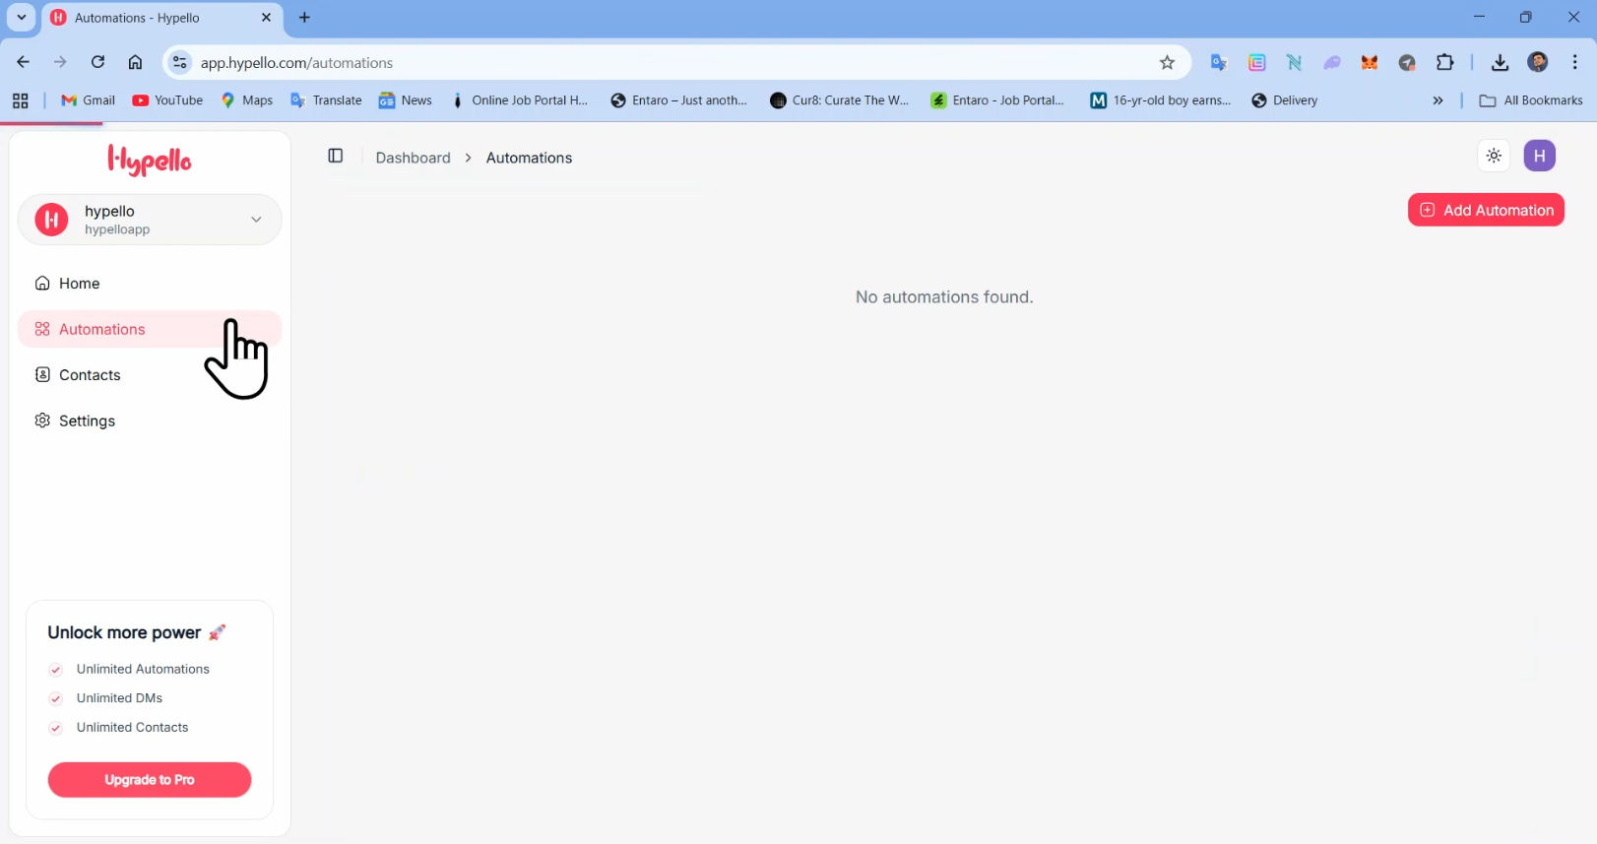The width and height of the screenshot is (1597, 844).
Task: Open the Downloads icon in the toolbar
Action: [1500, 63]
